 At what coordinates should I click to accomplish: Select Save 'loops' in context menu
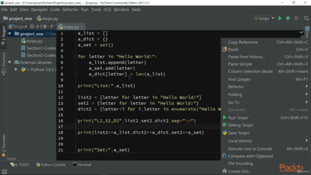[265, 133]
